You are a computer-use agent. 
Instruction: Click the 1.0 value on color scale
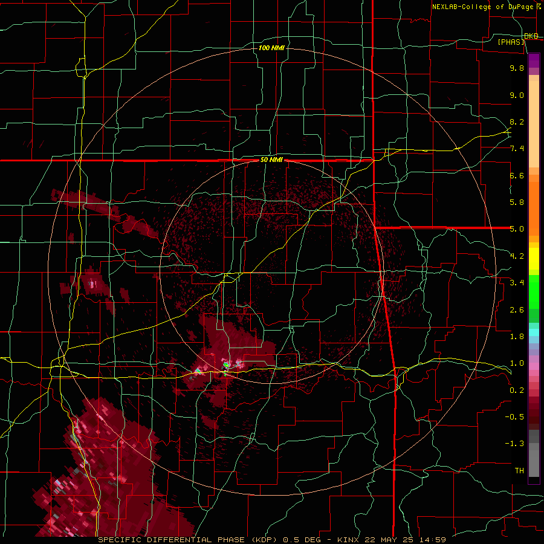tap(517, 363)
